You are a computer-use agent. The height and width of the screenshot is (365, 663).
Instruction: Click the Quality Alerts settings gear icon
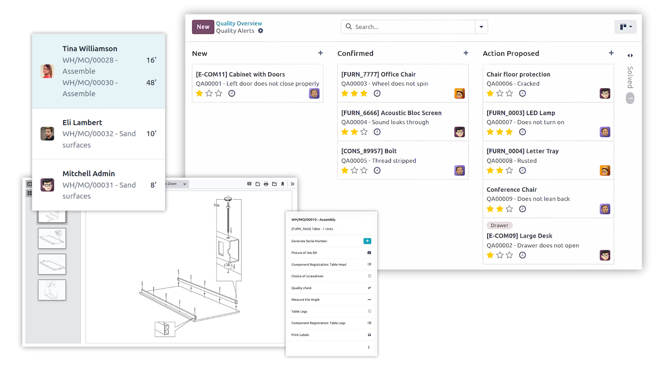[261, 31]
